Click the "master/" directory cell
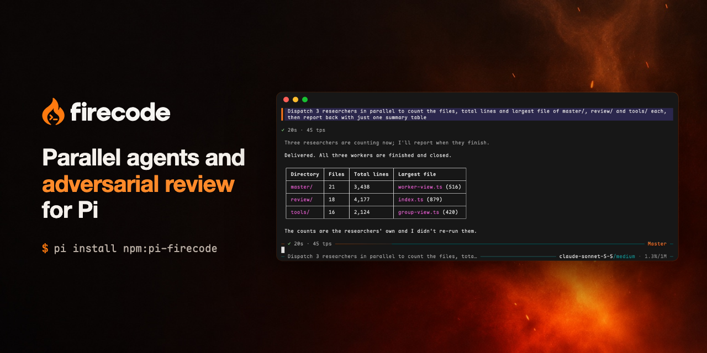The image size is (707, 353). (305, 187)
